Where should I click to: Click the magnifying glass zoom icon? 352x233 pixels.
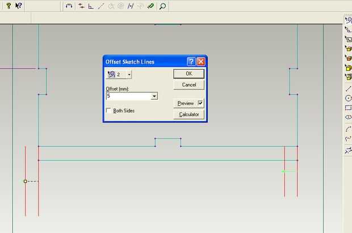click(x=162, y=6)
